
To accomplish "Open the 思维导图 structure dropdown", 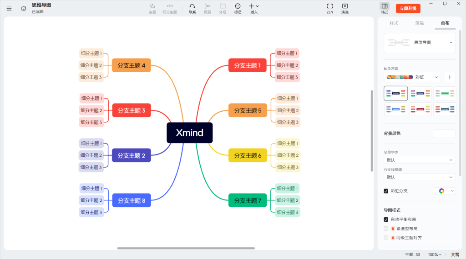I will (x=420, y=43).
